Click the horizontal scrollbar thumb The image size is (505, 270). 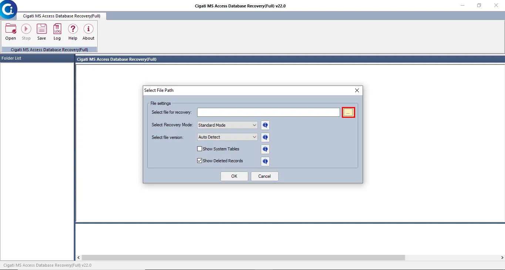click(x=243, y=257)
